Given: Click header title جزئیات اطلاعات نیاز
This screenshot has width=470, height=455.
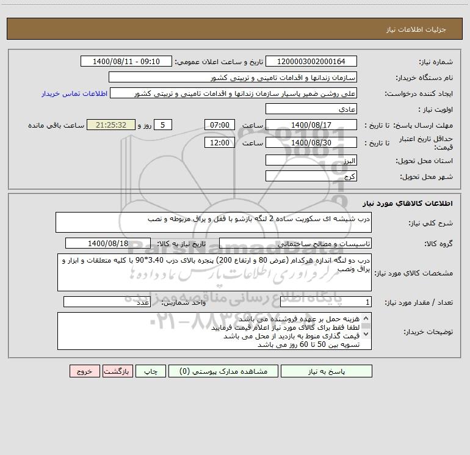Looking at the screenshot, I should 416,29.
